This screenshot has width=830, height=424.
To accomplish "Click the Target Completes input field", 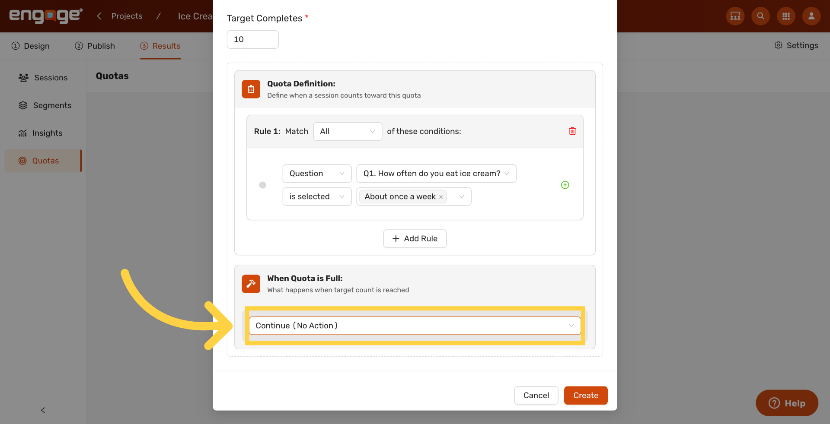I will coord(252,39).
